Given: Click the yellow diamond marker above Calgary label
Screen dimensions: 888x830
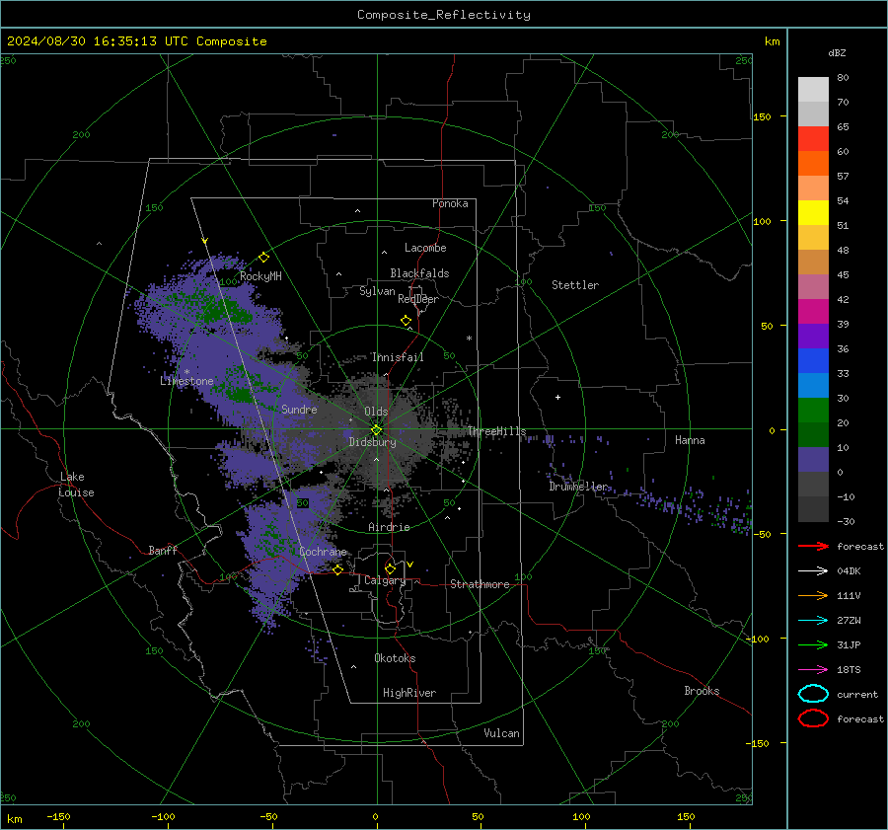Looking at the screenshot, I should 390,568.
